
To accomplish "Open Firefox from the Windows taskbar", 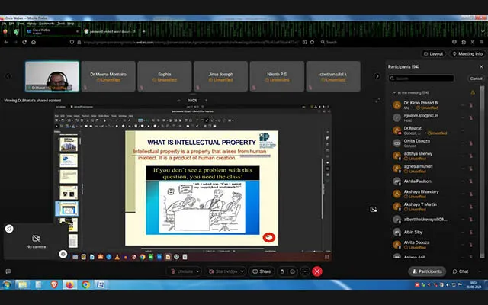I will pyautogui.click(x=69, y=284).
